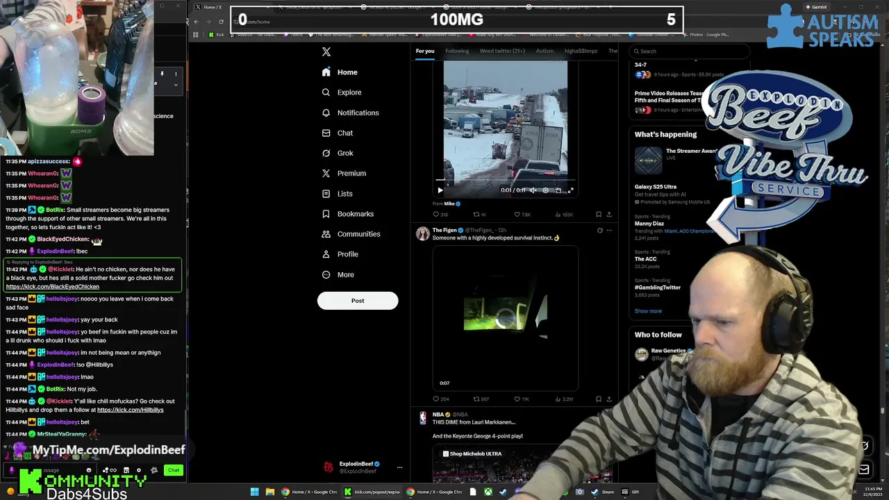Screen dimensions: 889x500
Task: Open Chat in the X sidebar
Action: click(338, 133)
